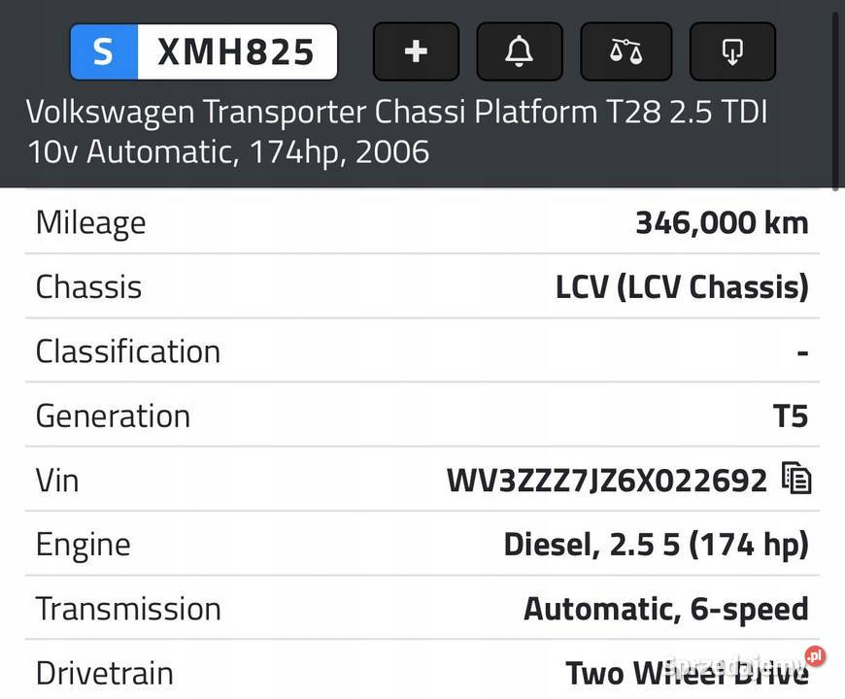Click the Two Wheel Drive value

point(688,673)
